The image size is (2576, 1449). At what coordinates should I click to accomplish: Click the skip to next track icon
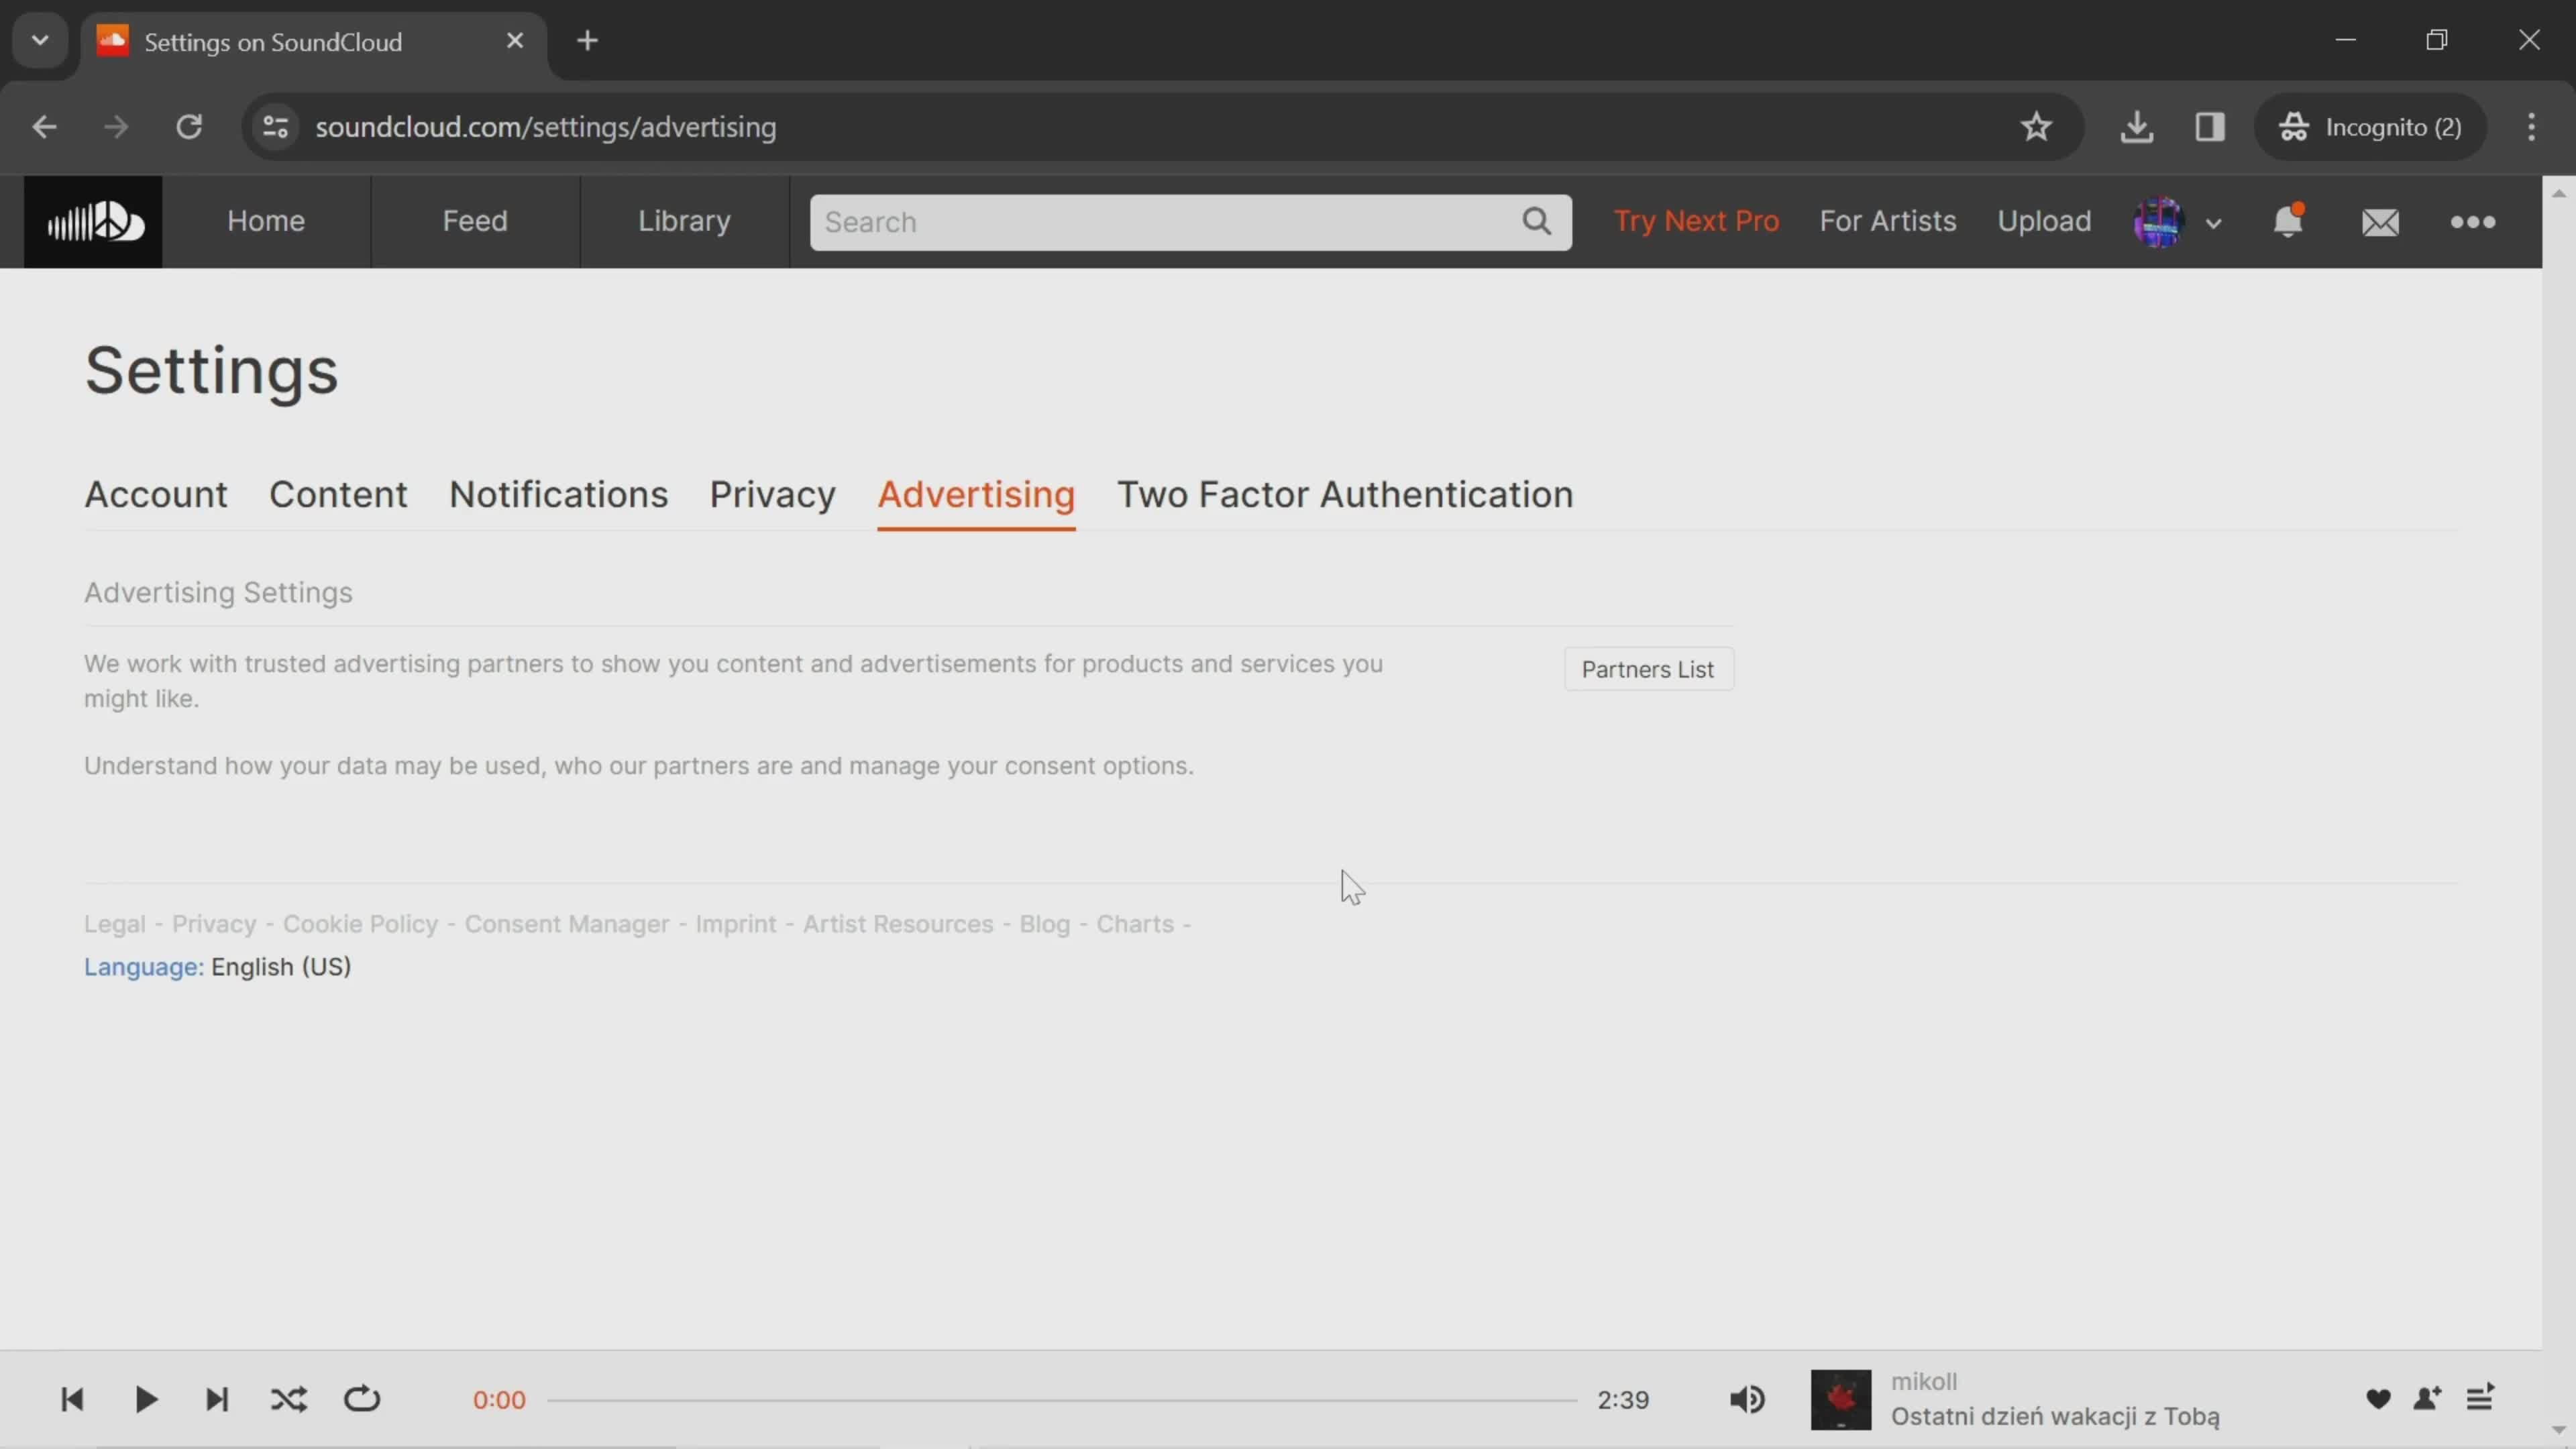pos(216,1399)
